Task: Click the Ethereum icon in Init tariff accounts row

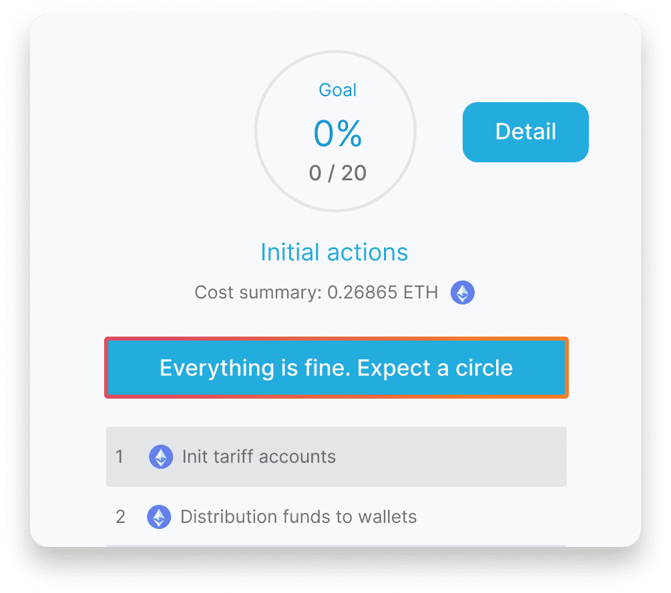Action: pyautogui.click(x=160, y=457)
